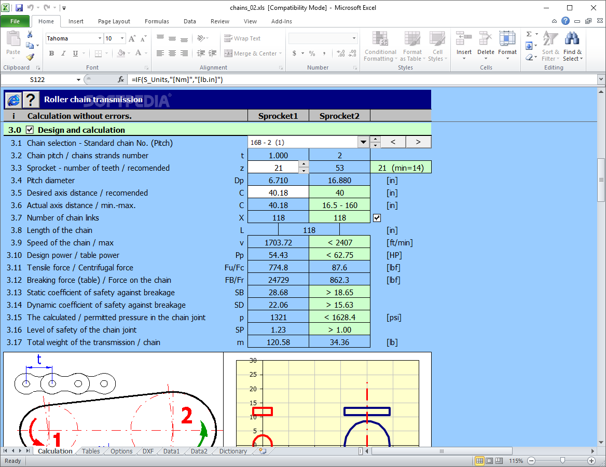Click the question mark help icon in sheet

pos(31,100)
